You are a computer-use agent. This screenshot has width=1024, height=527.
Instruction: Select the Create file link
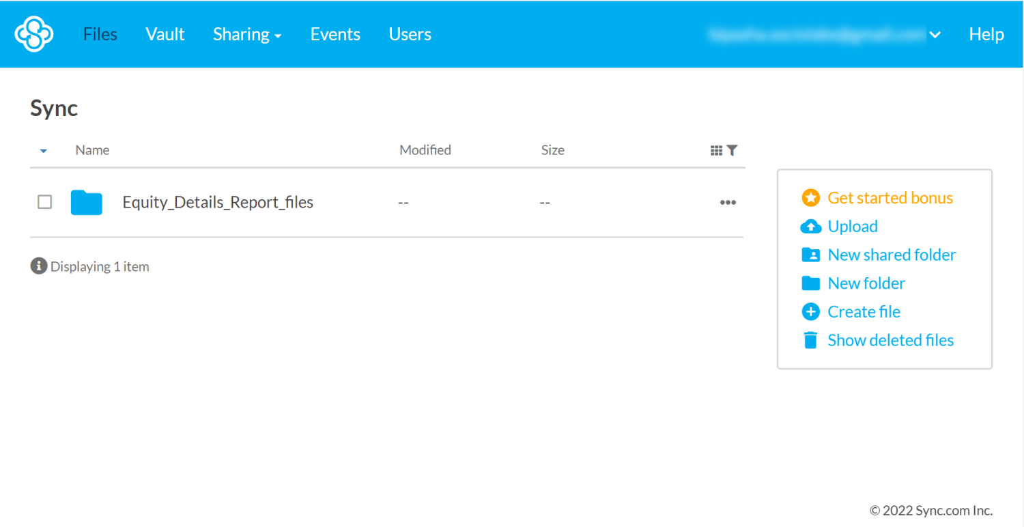click(x=864, y=312)
